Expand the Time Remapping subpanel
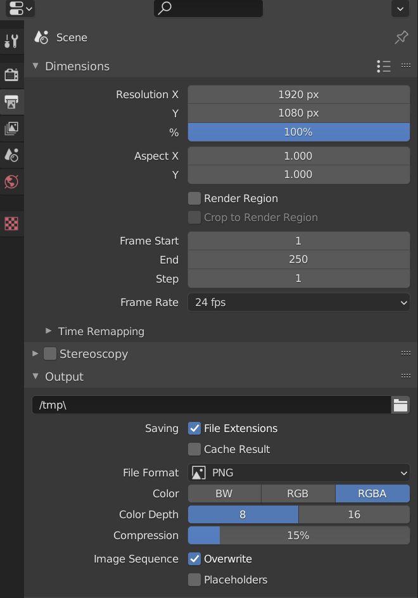 (x=48, y=331)
